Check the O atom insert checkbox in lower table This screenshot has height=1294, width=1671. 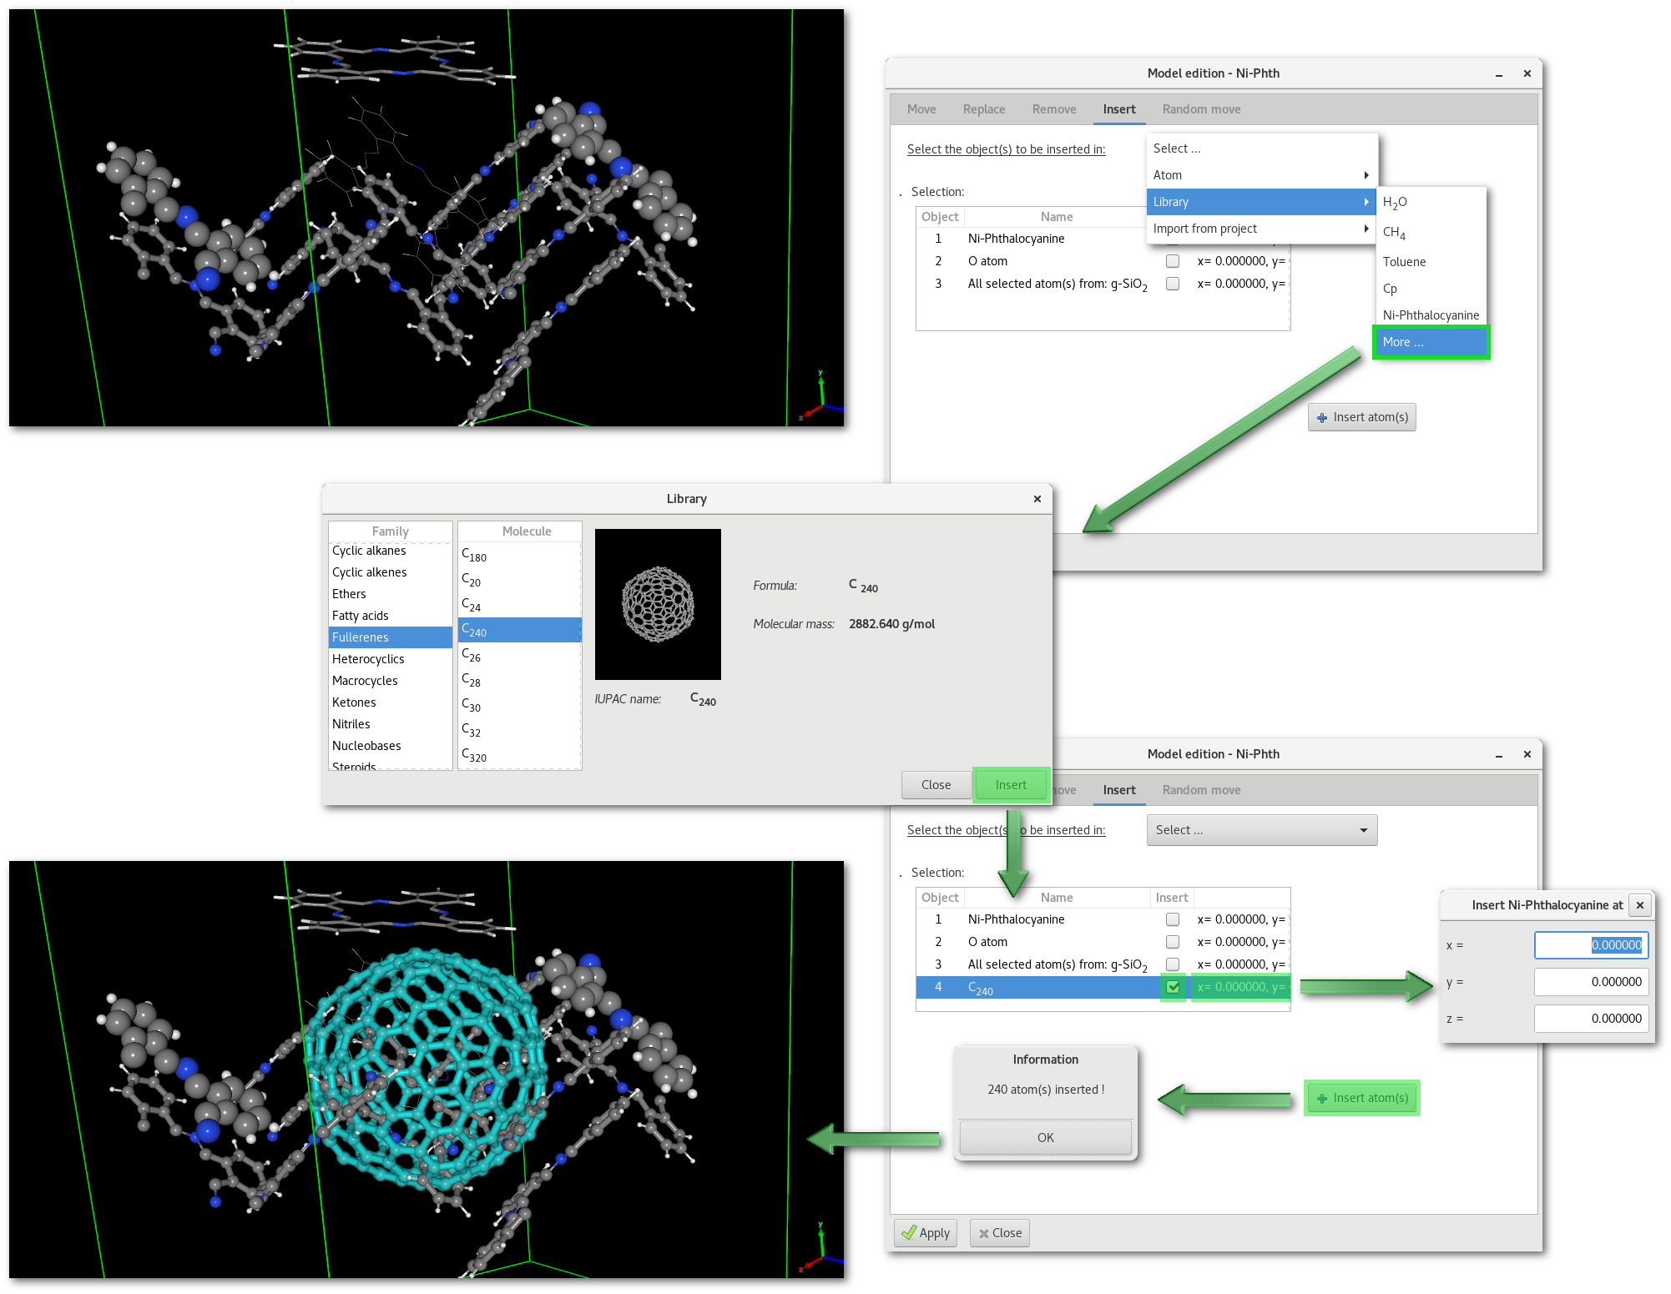[x=1173, y=942]
